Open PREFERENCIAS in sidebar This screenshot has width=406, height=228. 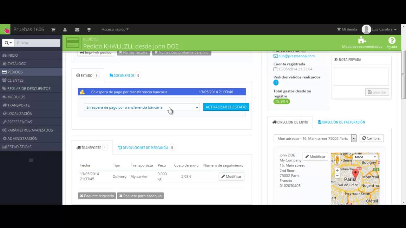pos(31,122)
